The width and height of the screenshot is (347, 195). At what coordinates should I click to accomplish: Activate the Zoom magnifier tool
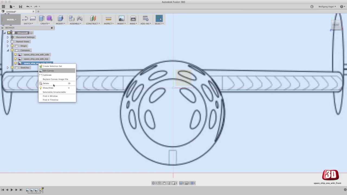click(169, 183)
